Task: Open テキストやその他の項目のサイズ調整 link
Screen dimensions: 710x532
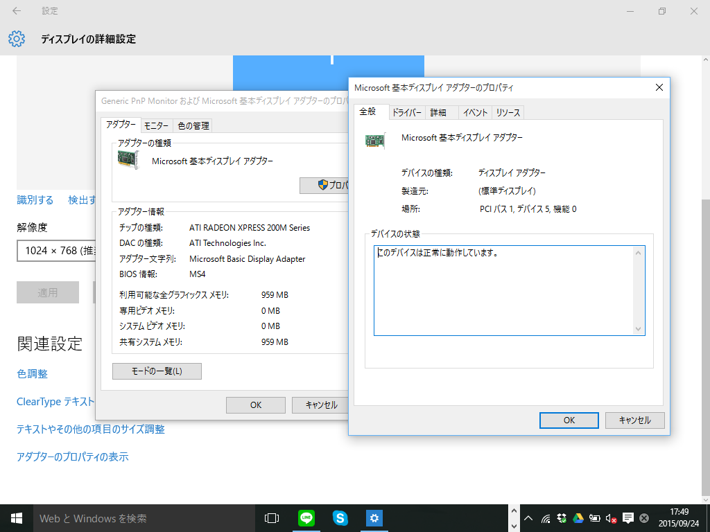Action: [x=91, y=429]
